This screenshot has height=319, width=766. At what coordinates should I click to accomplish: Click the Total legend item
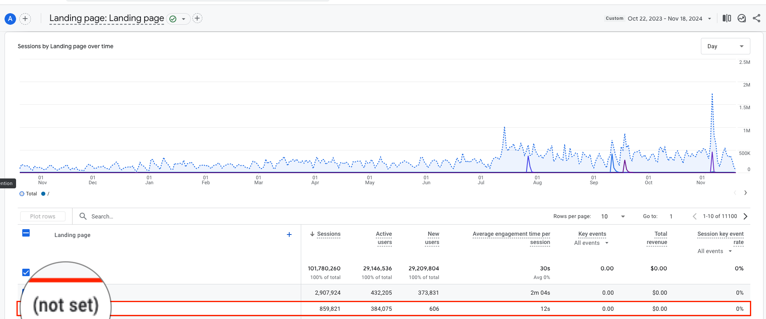[28, 194]
